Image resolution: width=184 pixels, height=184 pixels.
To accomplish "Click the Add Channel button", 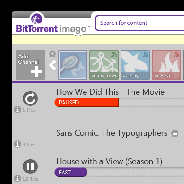I will point(30,65).
